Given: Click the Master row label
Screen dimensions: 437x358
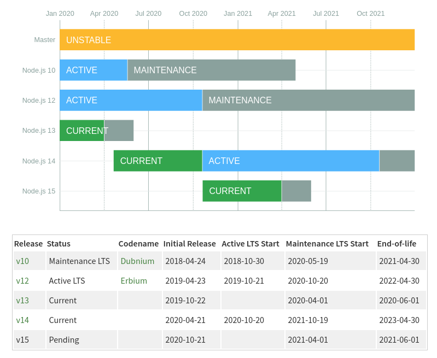Looking at the screenshot, I should (x=45, y=40).
